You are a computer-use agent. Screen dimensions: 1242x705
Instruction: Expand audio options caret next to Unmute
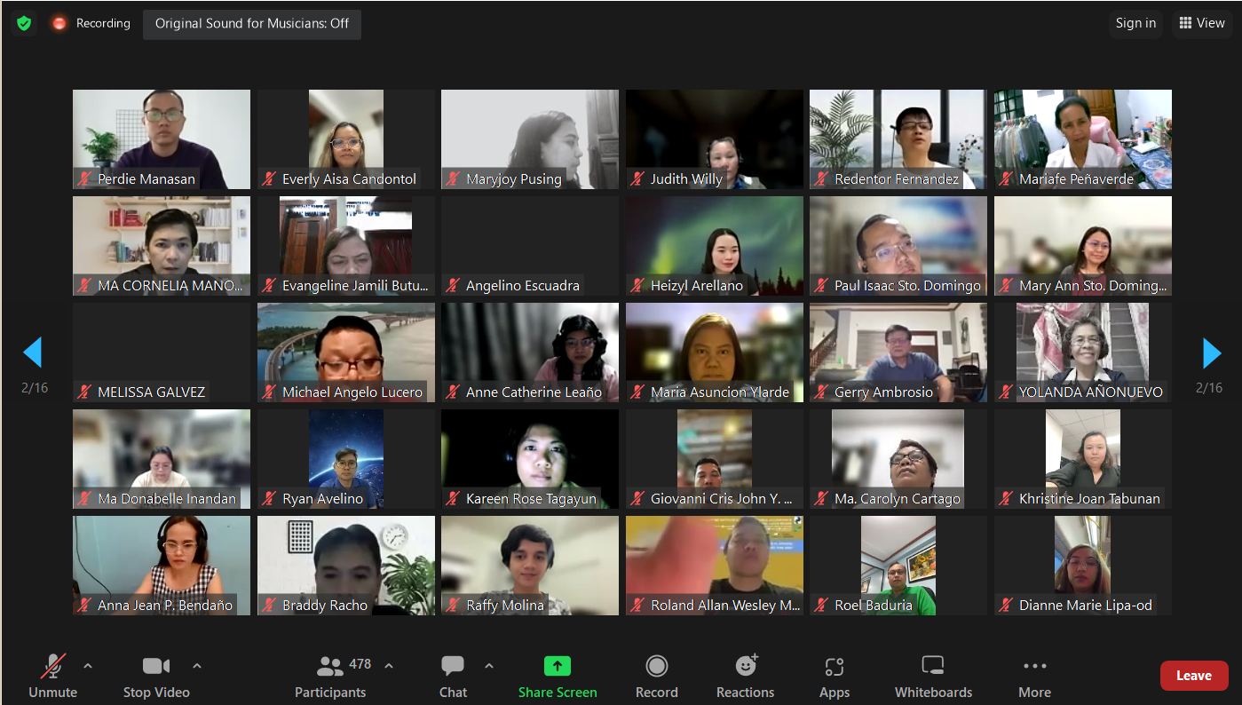click(x=87, y=665)
